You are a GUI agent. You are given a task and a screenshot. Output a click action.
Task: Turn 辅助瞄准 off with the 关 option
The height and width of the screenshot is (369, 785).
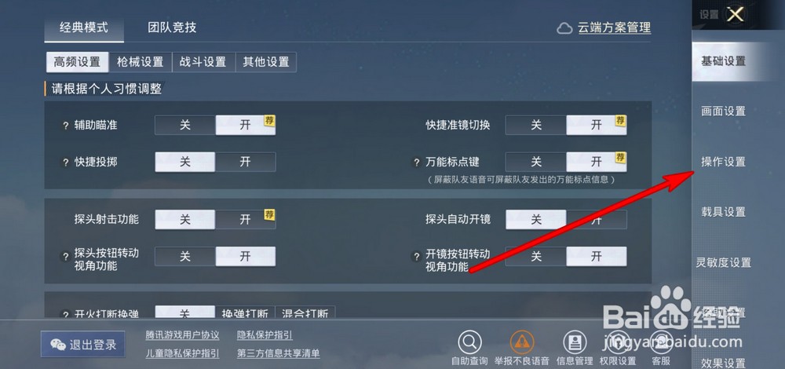click(185, 125)
